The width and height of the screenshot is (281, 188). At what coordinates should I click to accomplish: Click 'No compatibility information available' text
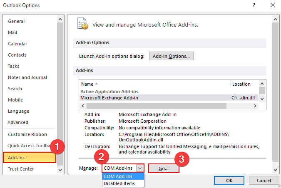coord(159,128)
